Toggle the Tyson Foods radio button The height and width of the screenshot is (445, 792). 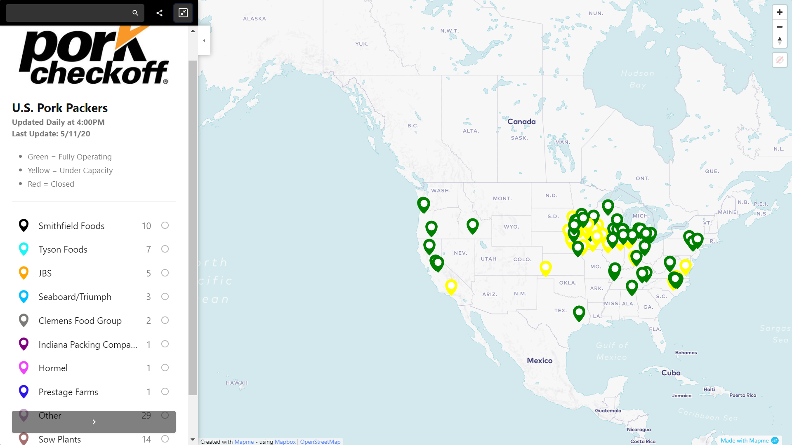click(x=165, y=249)
